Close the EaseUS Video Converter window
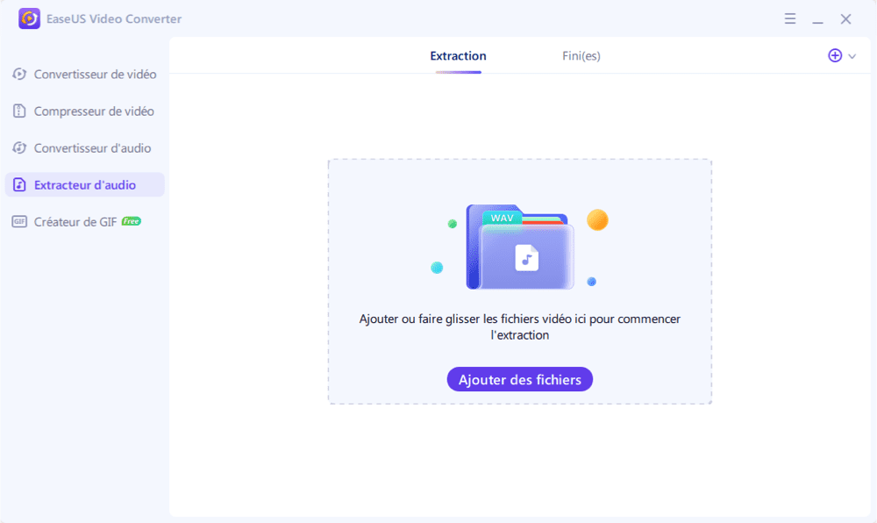This screenshot has width=877, height=523. [x=845, y=18]
